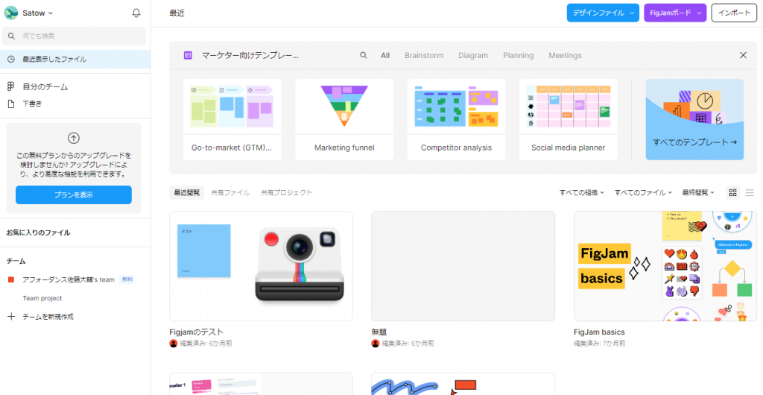Screen dimensions: 763x395
Task: Expand the Satow account dropdown
Action: 51,13
